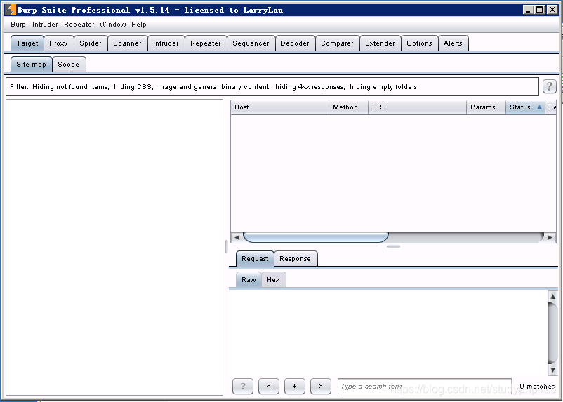The image size is (563, 402).
Task: Switch to the Extender tab
Action: (380, 43)
